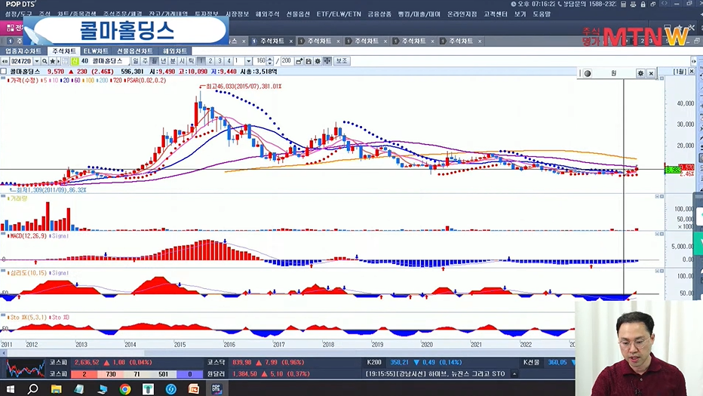Open gear settings in crosshair info panel

[640, 73]
